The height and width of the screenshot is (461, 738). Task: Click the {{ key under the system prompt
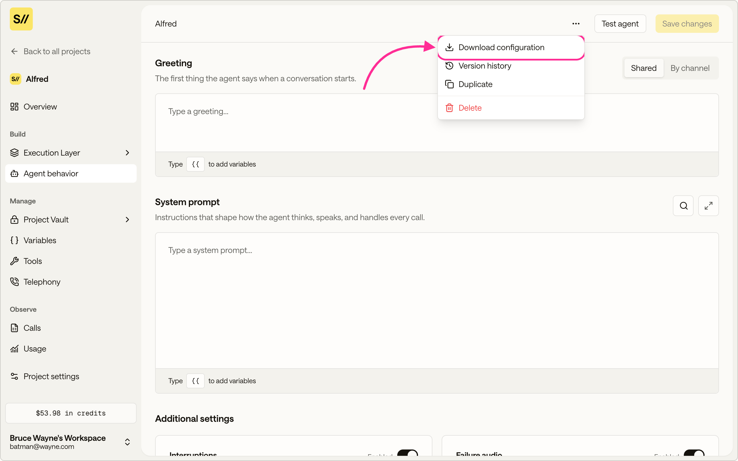pyautogui.click(x=195, y=381)
